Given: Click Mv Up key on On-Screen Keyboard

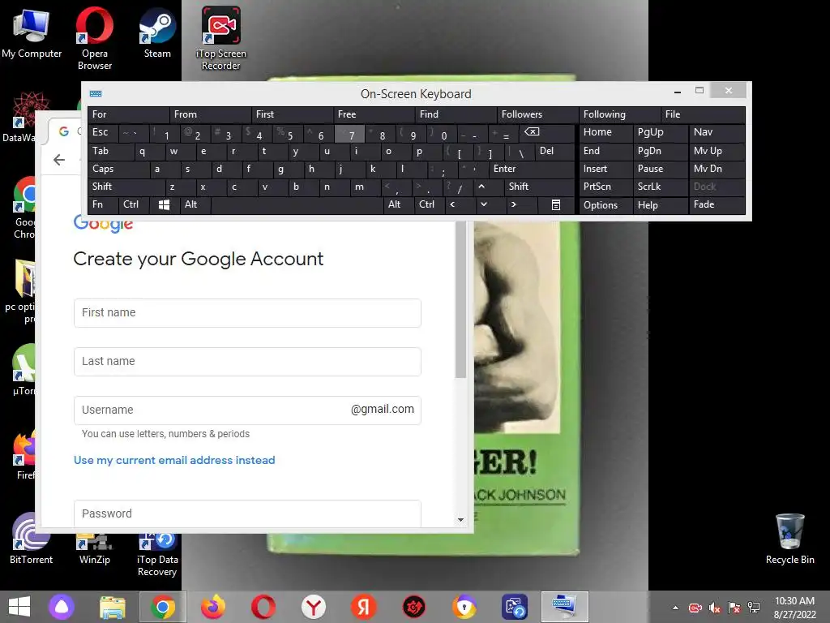Looking at the screenshot, I should (717, 151).
